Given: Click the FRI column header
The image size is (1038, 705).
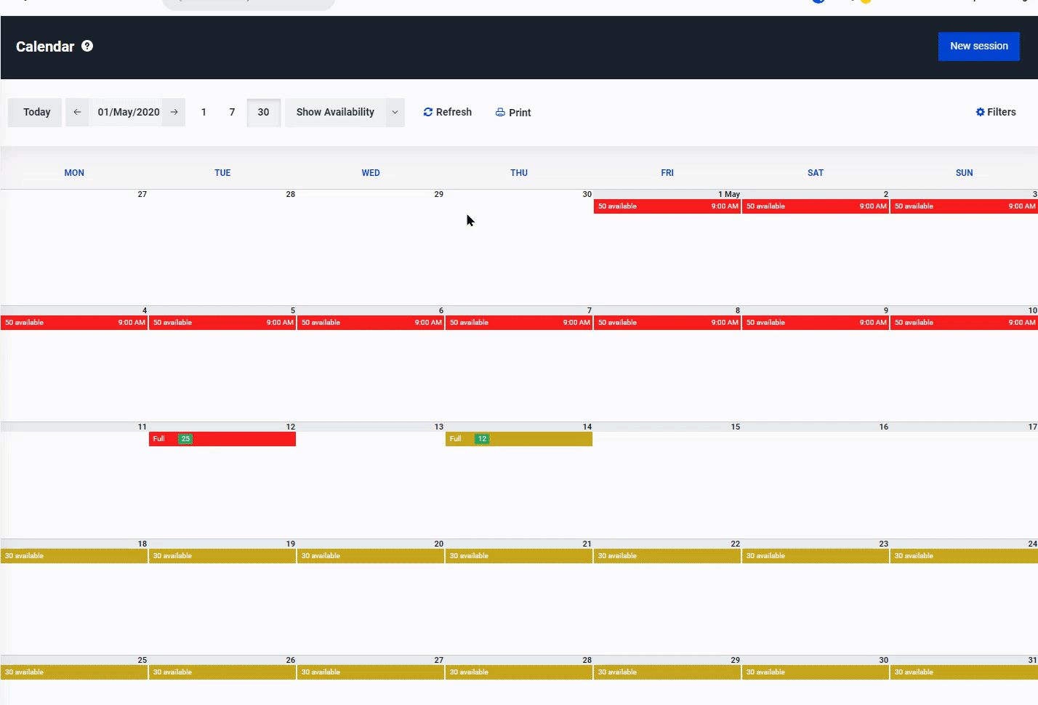Looking at the screenshot, I should 667,173.
